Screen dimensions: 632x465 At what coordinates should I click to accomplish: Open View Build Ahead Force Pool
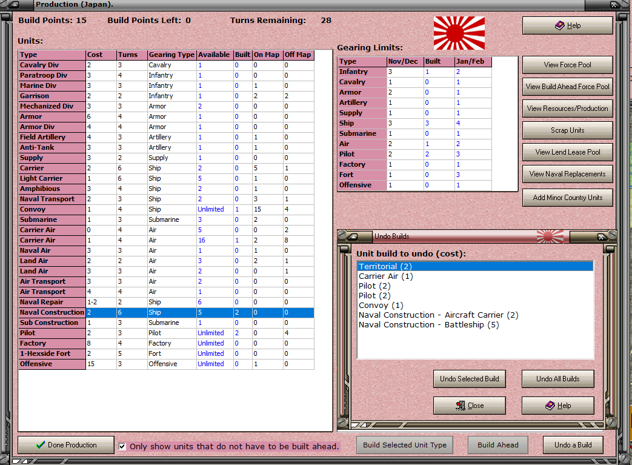pyautogui.click(x=568, y=87)
